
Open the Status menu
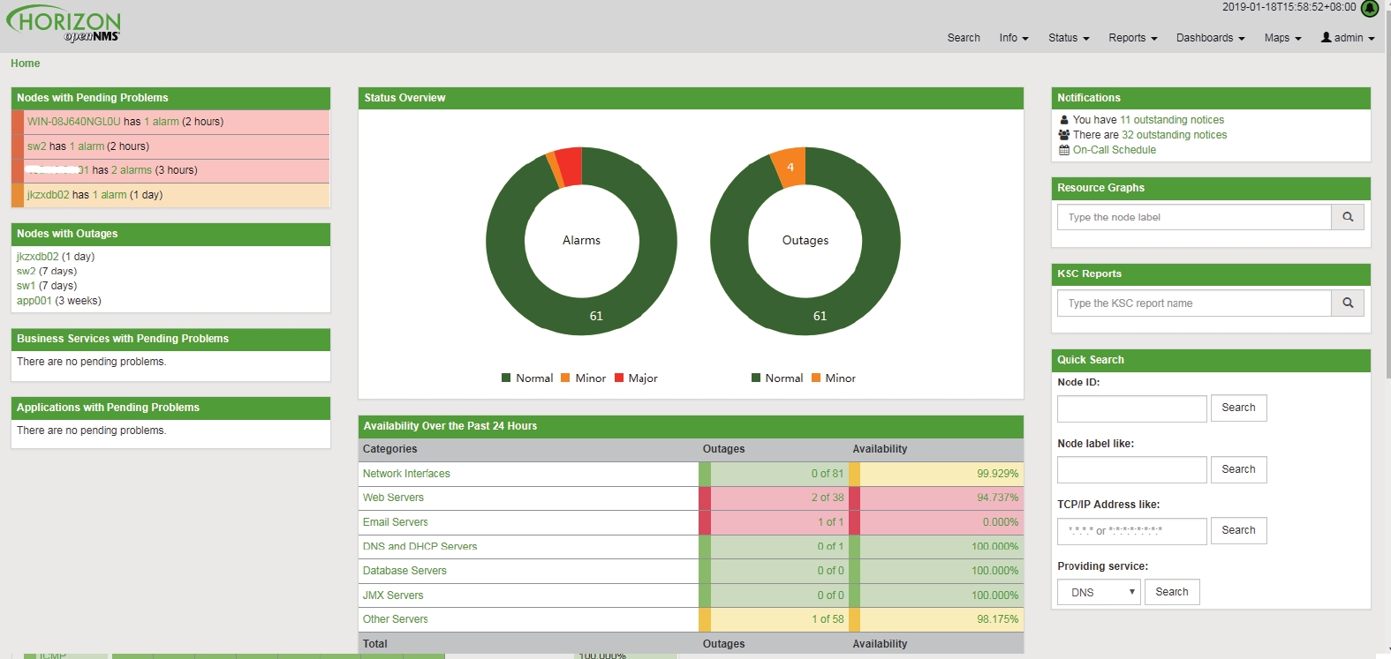click(1069, 38)
